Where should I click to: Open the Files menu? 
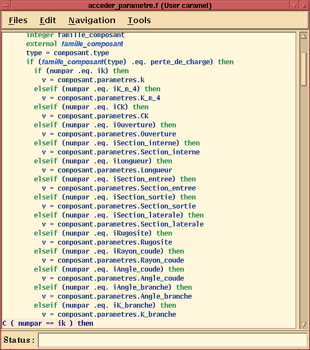[x=18, y=20]
